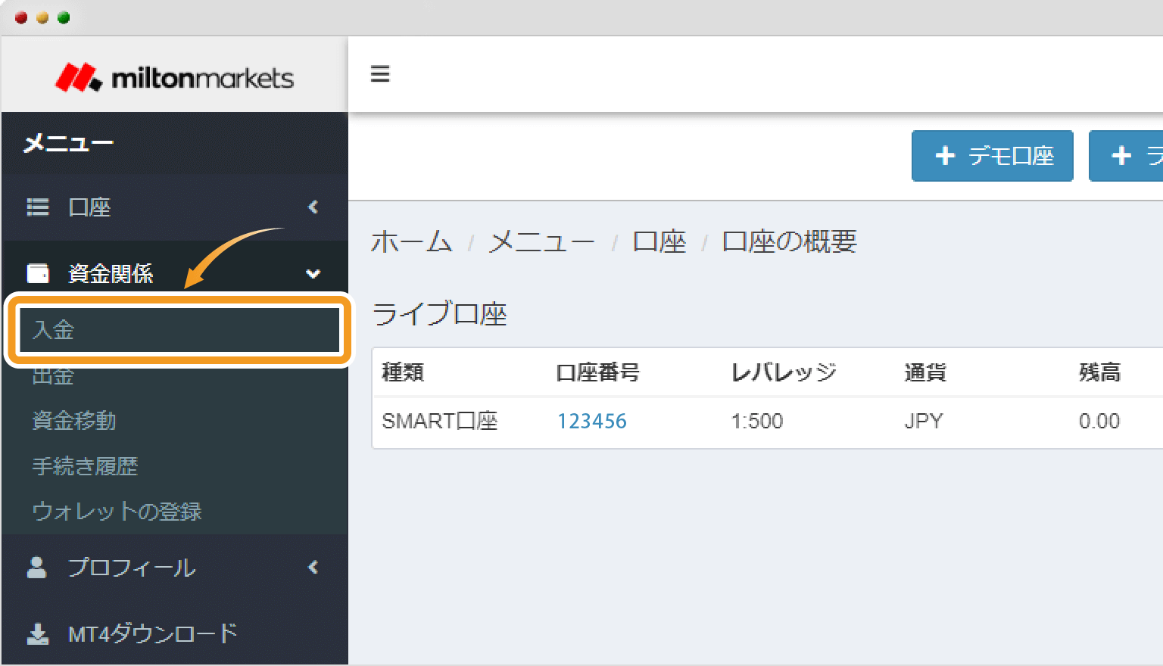Click the レバレッジ column header
This screenshot has height=666, width=1163.
(784, 372)
